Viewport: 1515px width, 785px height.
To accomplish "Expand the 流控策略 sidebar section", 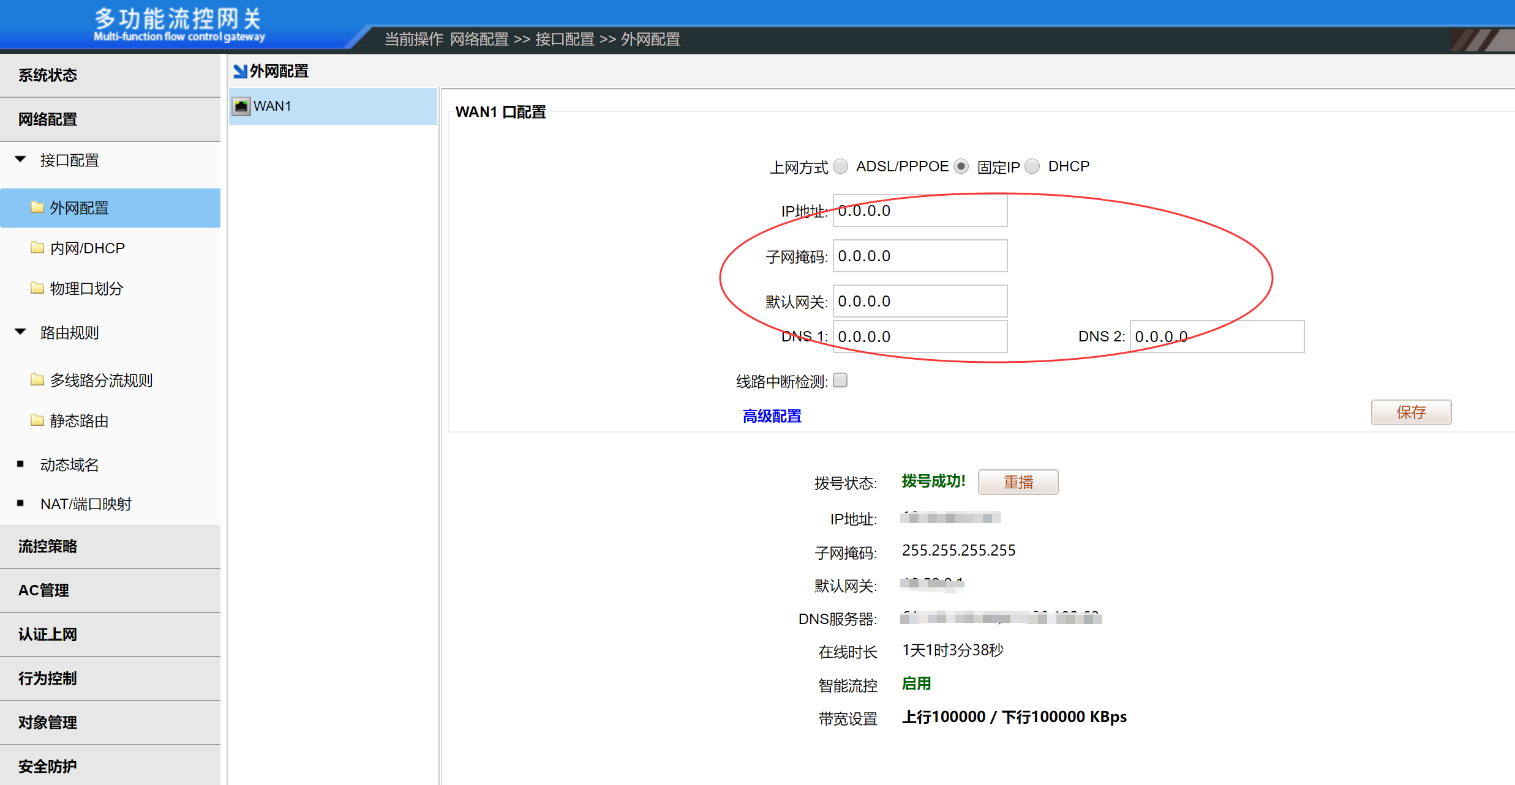I will (x=48, y=546).
